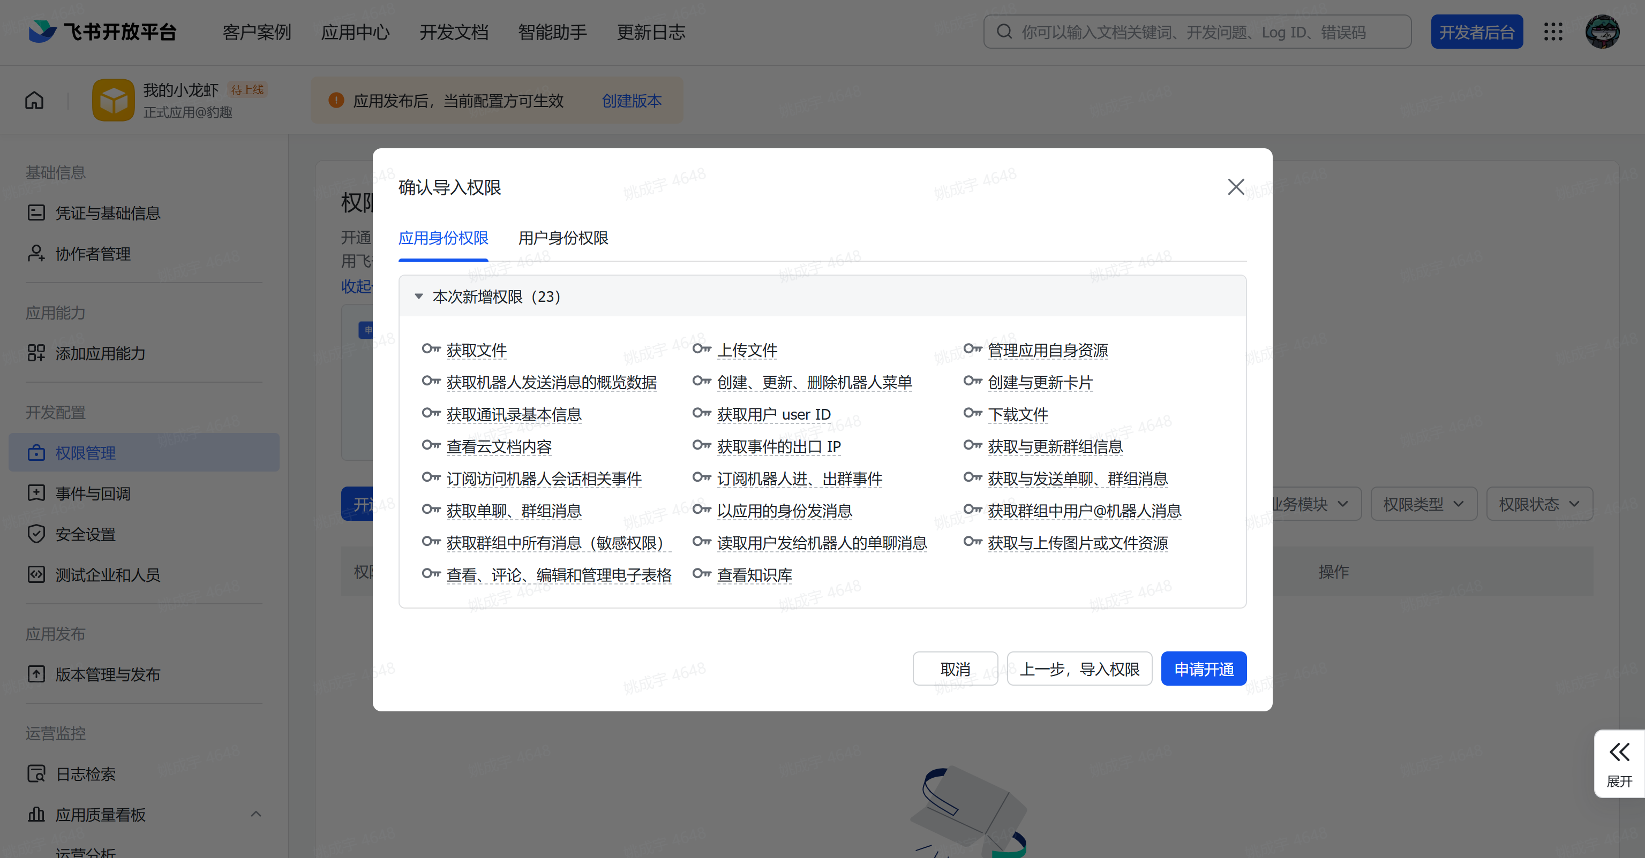
Task: Click the key icon beside 获取文件
Action: tap(431, 349)
